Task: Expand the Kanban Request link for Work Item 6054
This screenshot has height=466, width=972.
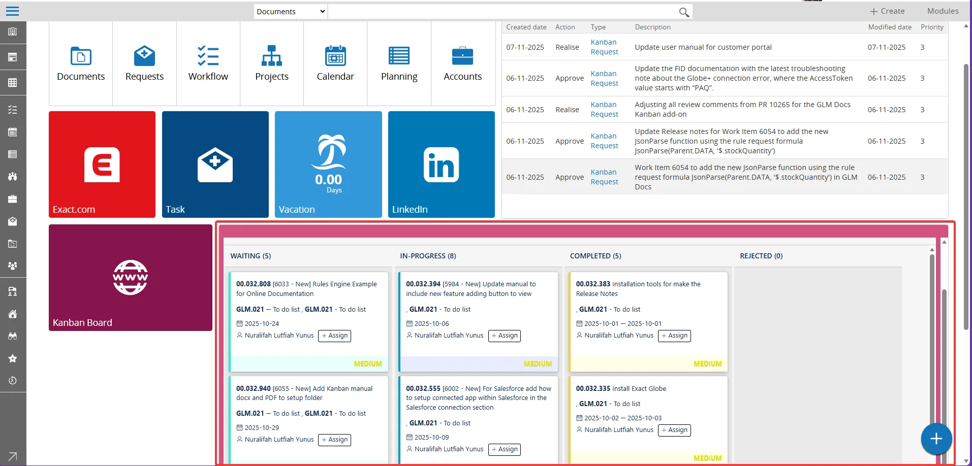Action: pyautogui.click(x=605, y=177)
